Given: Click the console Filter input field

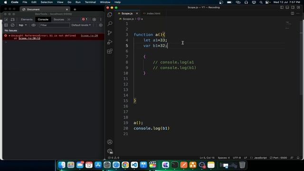Looking at the screenshot, I should [54, 25].
